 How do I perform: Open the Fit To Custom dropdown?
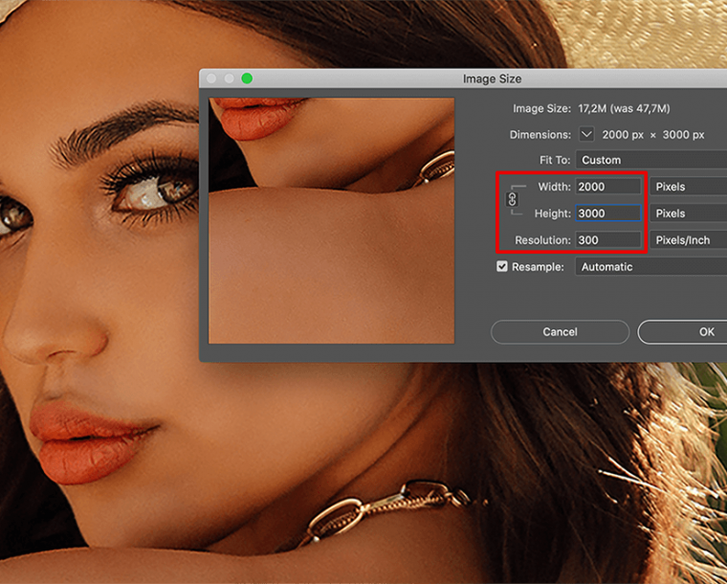click(651, 160)
